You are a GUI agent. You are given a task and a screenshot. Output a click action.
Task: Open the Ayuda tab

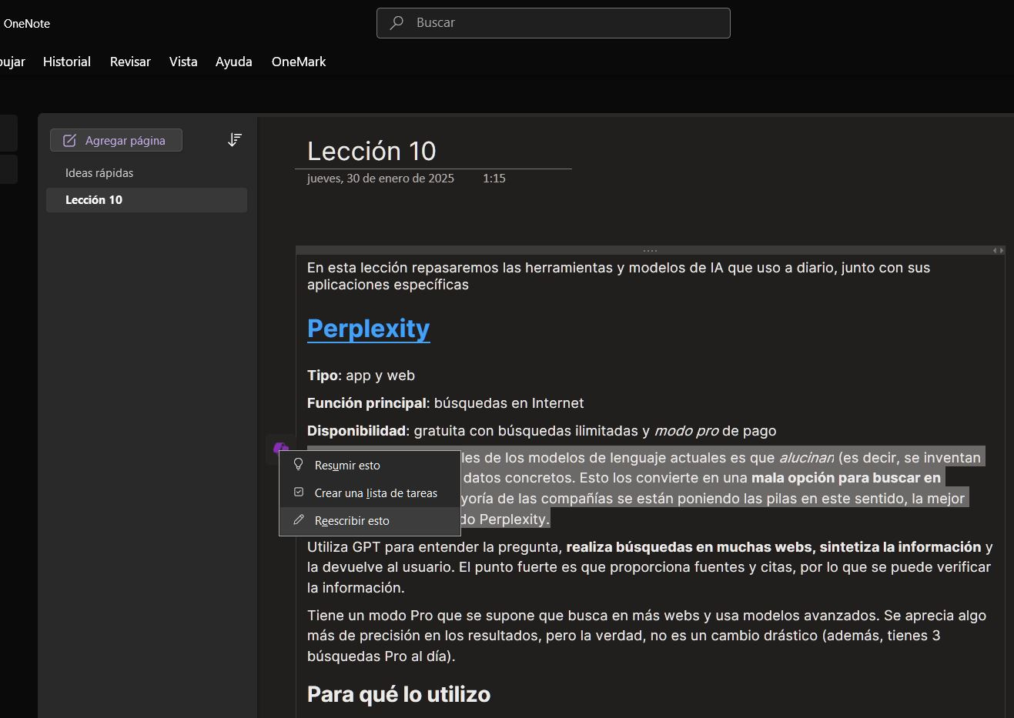pos(234,62)
